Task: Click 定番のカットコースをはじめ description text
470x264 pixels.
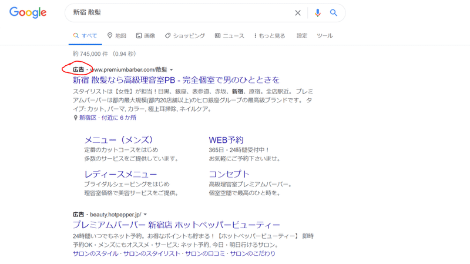Action: coord(121,150)
